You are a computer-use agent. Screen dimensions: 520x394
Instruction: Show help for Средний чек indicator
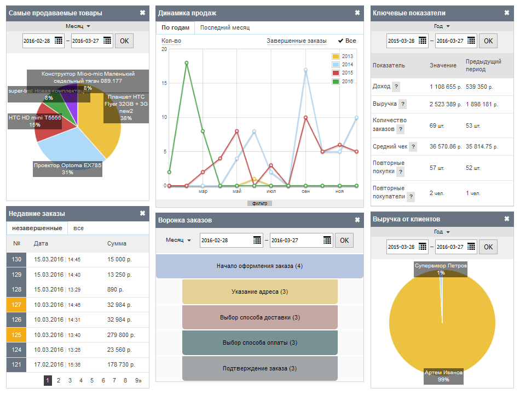tap(413, 146)
